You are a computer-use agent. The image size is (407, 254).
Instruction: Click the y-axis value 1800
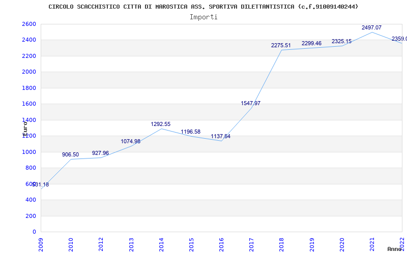pos(29,88)
